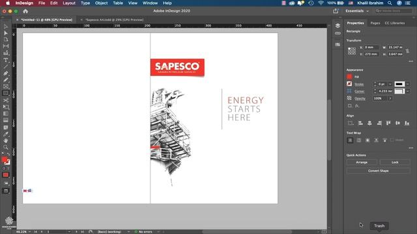Select the Direct Selection tool

tap(6, 33)
